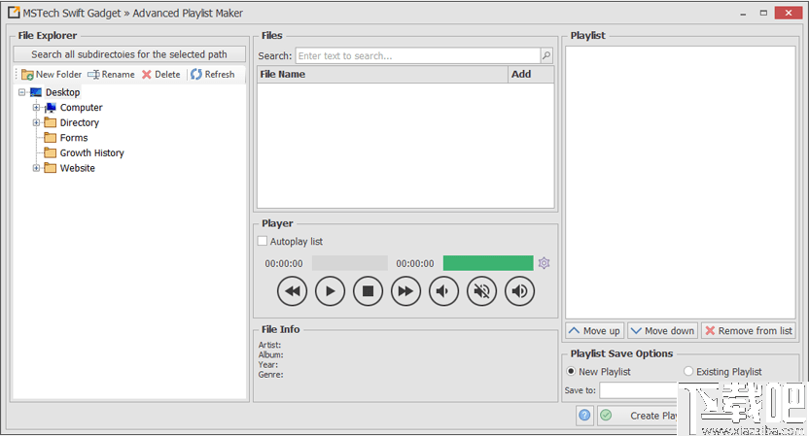
Task: Raise volume with the volume up icon
Action: click(x=519, y=291)
